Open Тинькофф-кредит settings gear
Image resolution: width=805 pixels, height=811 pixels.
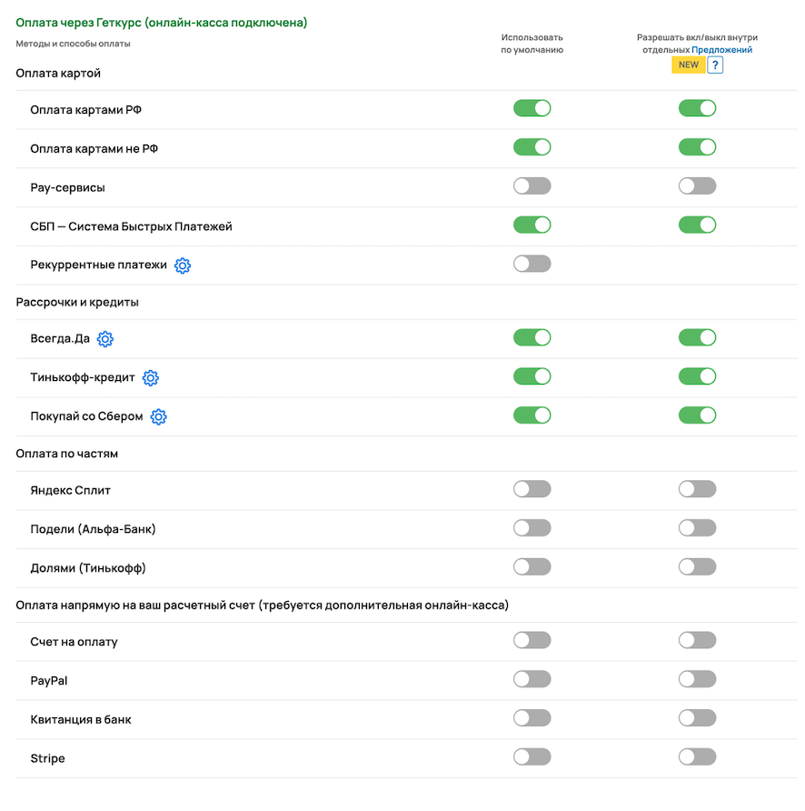point(151,378)
